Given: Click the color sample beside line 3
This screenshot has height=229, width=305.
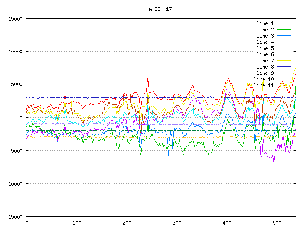Looking at the screenshot, I should click(x=284, y=36).
